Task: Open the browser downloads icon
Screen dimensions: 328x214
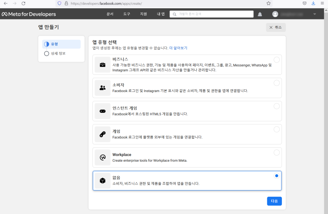Action: [x=313, y=3]
